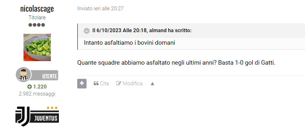Screen dimensions: 305x129
Task: Click the footballer avatar in the UTENTE badge
Action: pos(23,75)
